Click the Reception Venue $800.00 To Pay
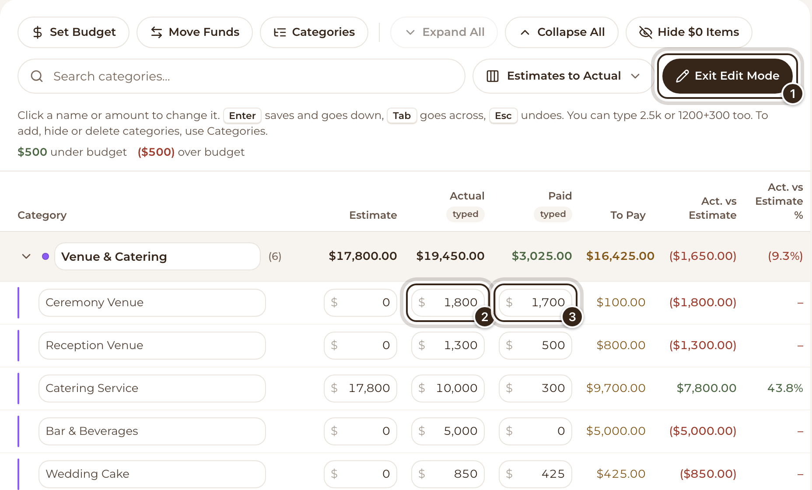 (x=621, y=346)
